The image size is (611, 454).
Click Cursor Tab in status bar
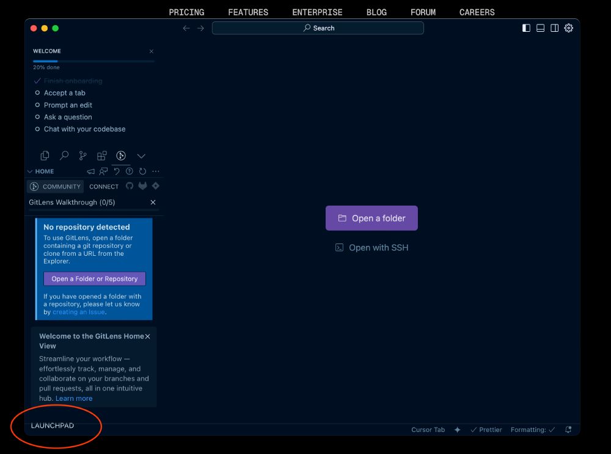click(x=428, y=430)
